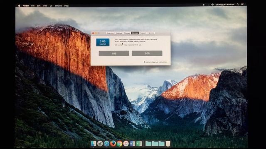Click the 2 GB memory slot
266x149 pixels.
point(147,53)
